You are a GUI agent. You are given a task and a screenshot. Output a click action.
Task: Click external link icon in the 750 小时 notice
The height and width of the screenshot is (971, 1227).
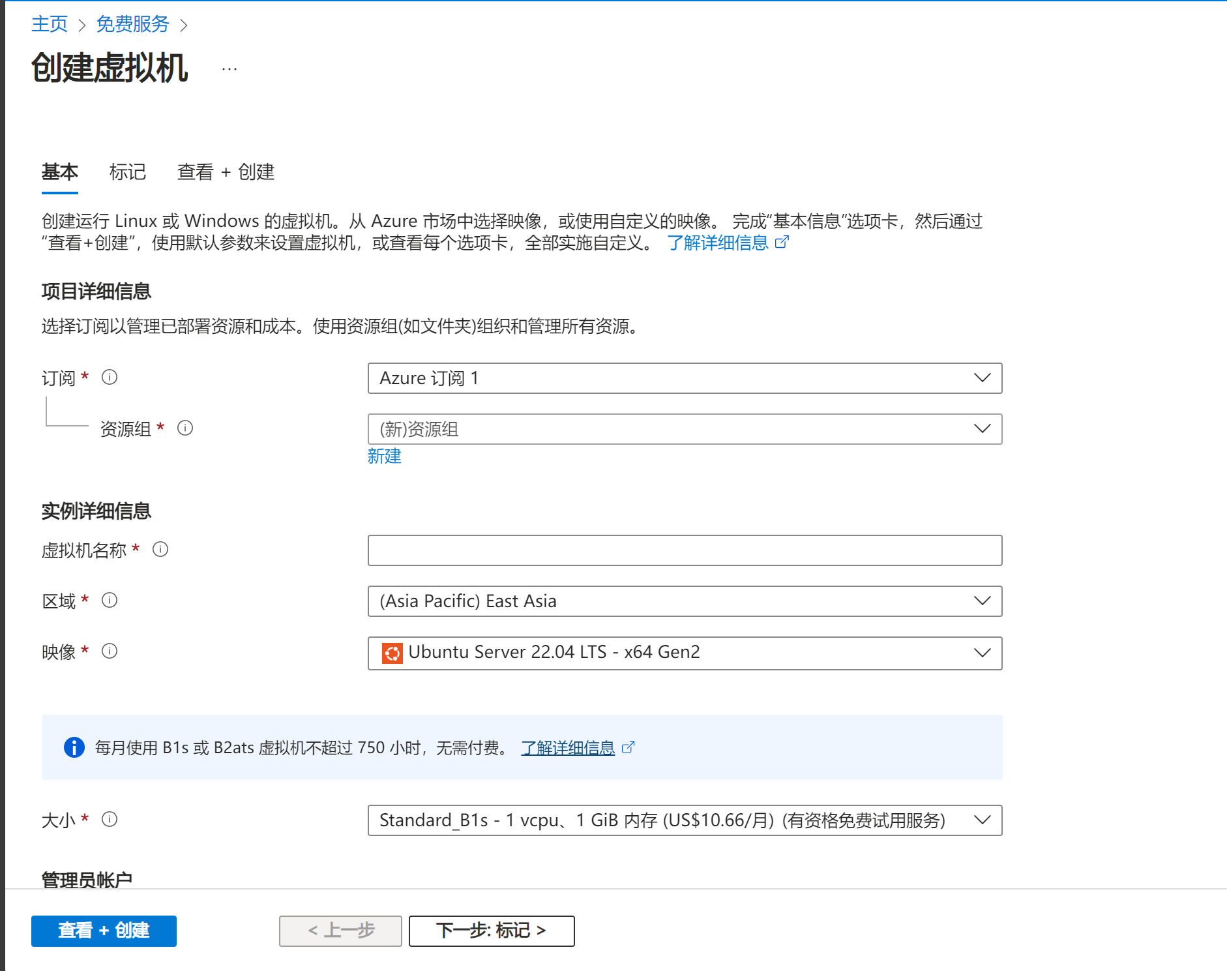(628, 747)
